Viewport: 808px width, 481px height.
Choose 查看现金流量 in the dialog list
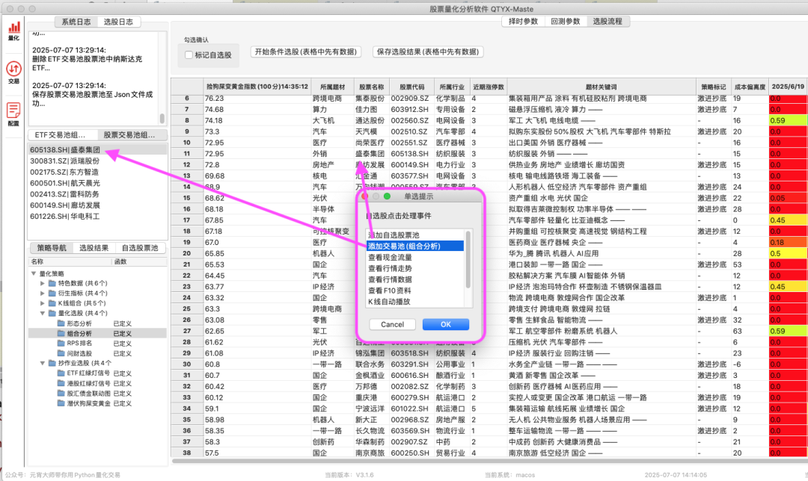click(x=415, y=257)
